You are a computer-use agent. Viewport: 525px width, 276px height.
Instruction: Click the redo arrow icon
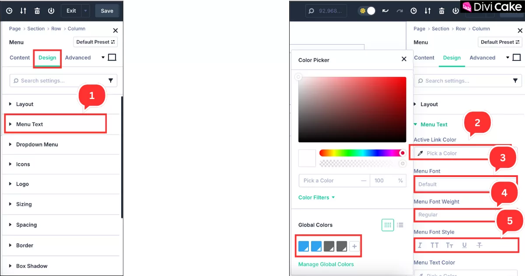tap(399, 11)
